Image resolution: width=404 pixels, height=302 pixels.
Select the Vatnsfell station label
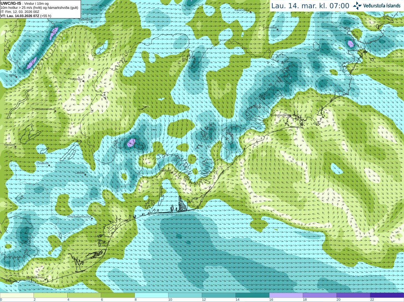9,145
